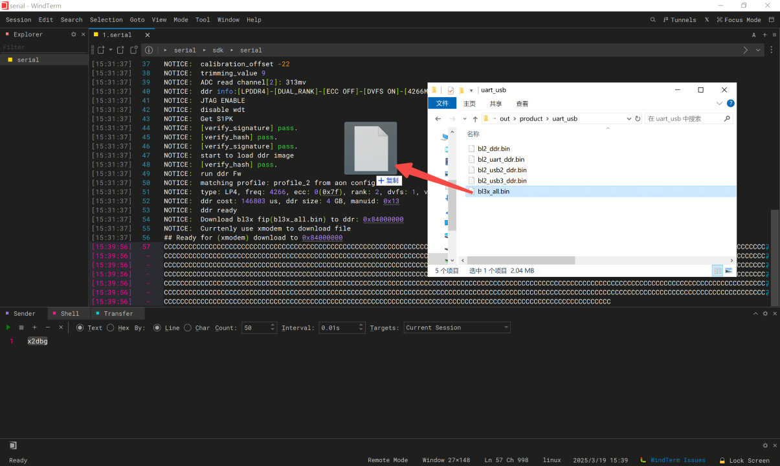This screenshot has width=780, height=466.
Task: Click sdk breadcrumb in path bar
Action: [217, 50]
